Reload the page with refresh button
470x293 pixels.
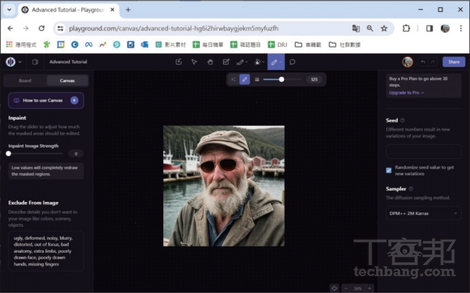point(42,29)
